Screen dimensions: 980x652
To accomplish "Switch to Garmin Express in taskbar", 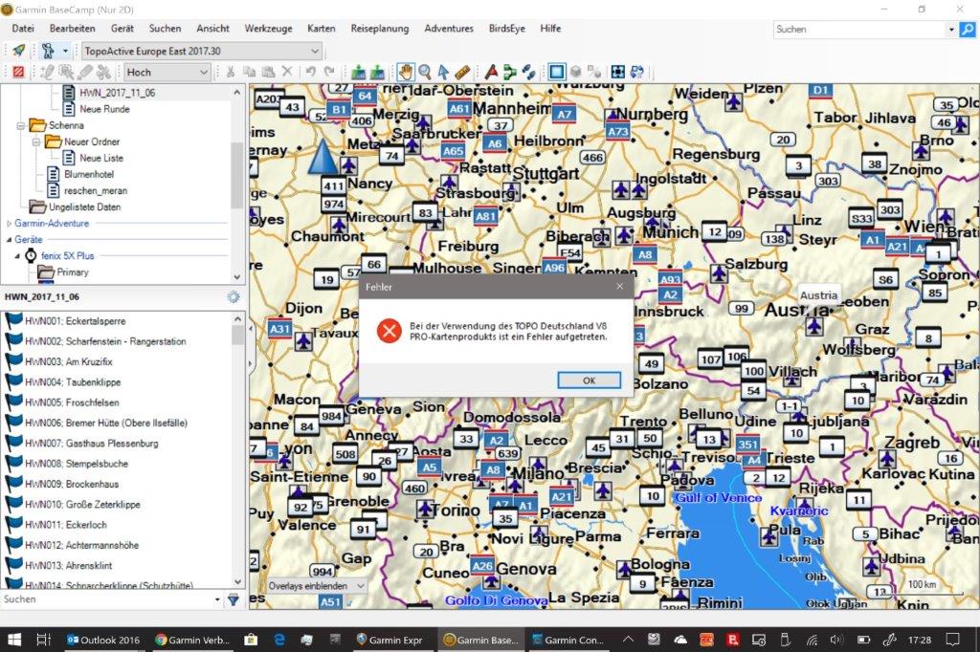I will [389, 640].
